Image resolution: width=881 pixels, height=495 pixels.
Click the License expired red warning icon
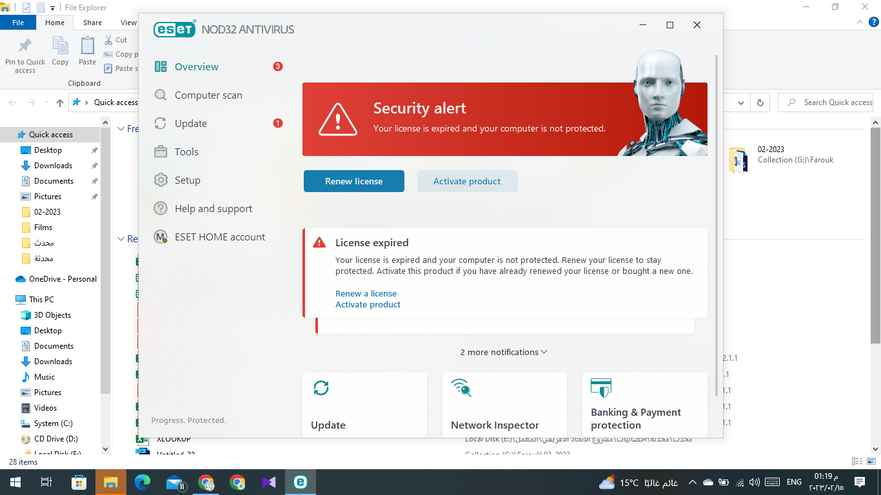(x=319, y=242)
